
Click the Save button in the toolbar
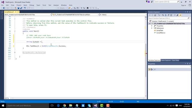pos(18,8)
